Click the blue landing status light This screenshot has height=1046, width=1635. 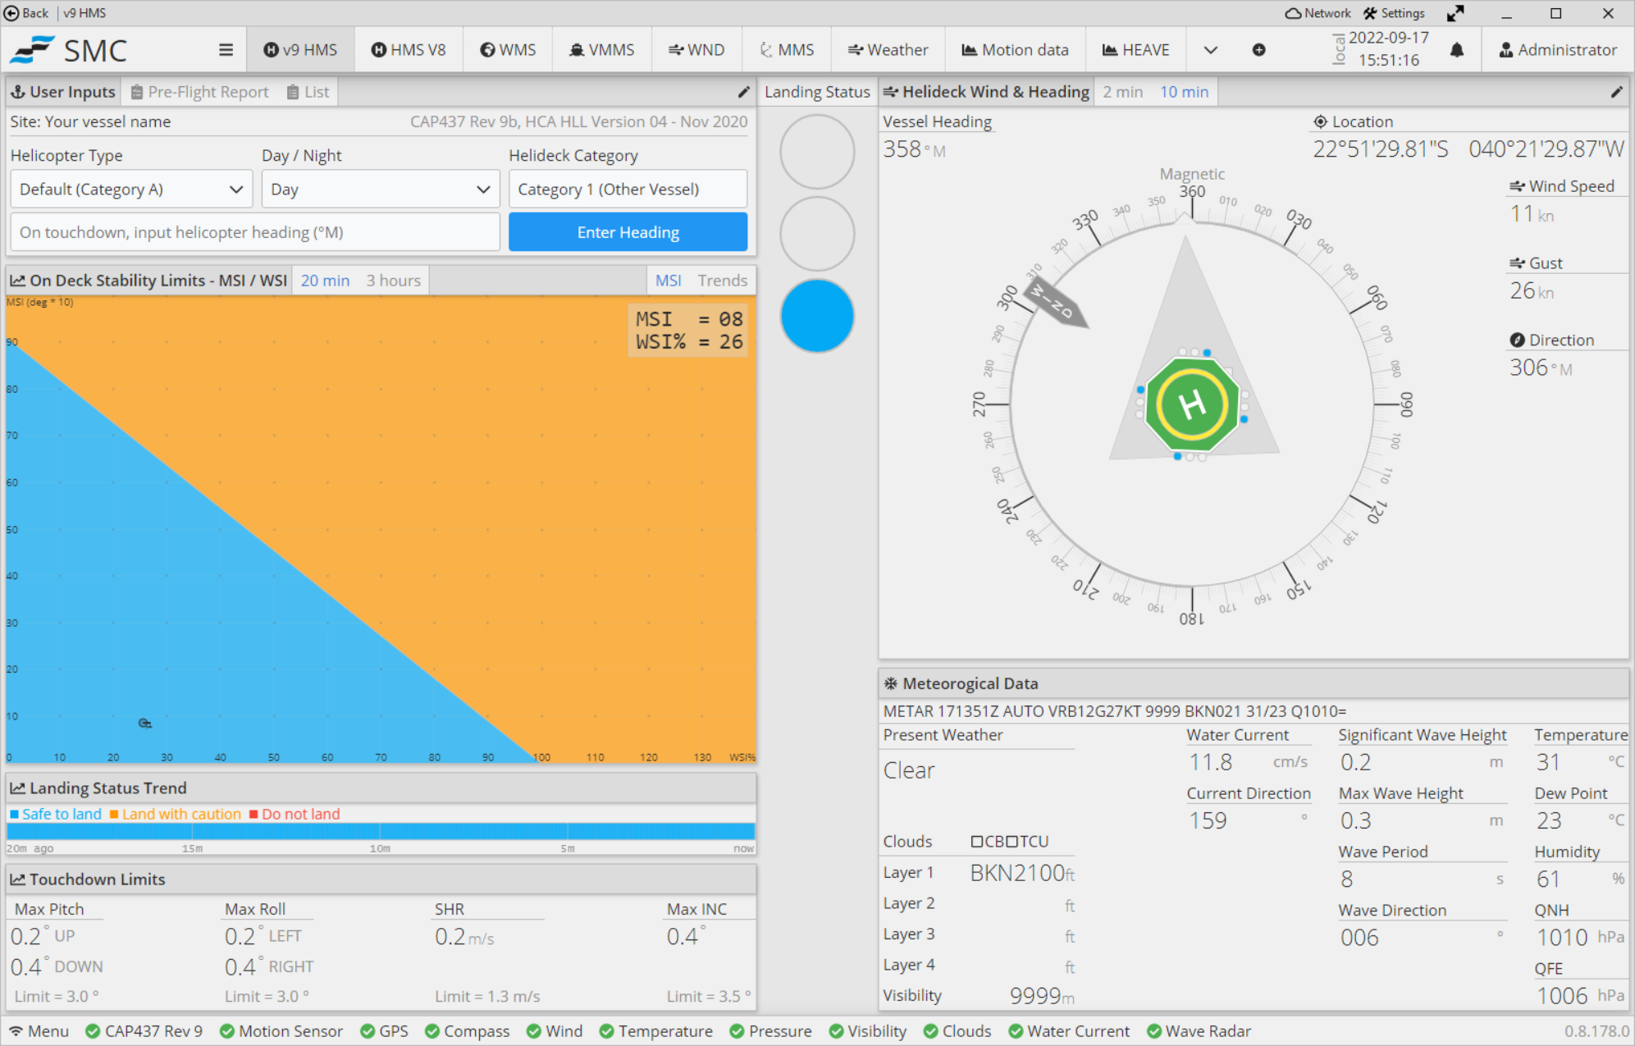817,316
